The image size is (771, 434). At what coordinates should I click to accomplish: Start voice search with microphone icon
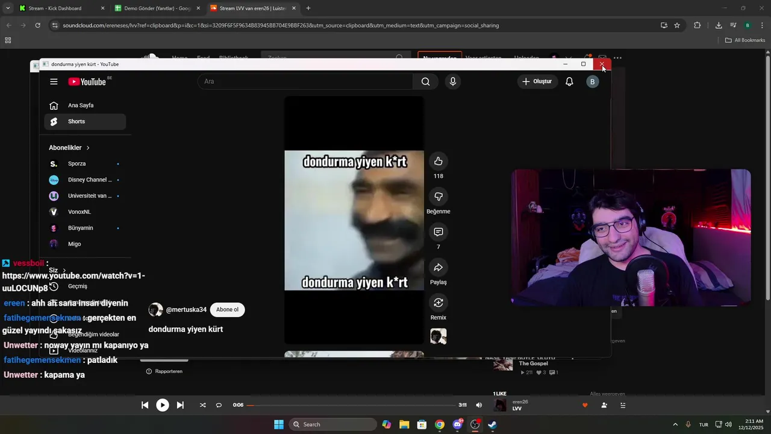pyautogui.click(x=453, y=81)
